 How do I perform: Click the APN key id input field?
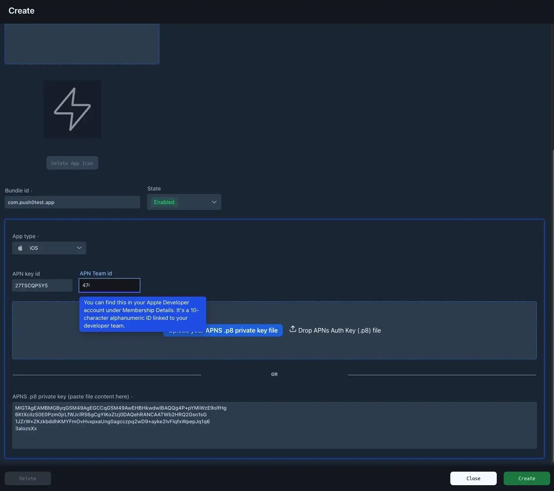(x=42, y=285)
